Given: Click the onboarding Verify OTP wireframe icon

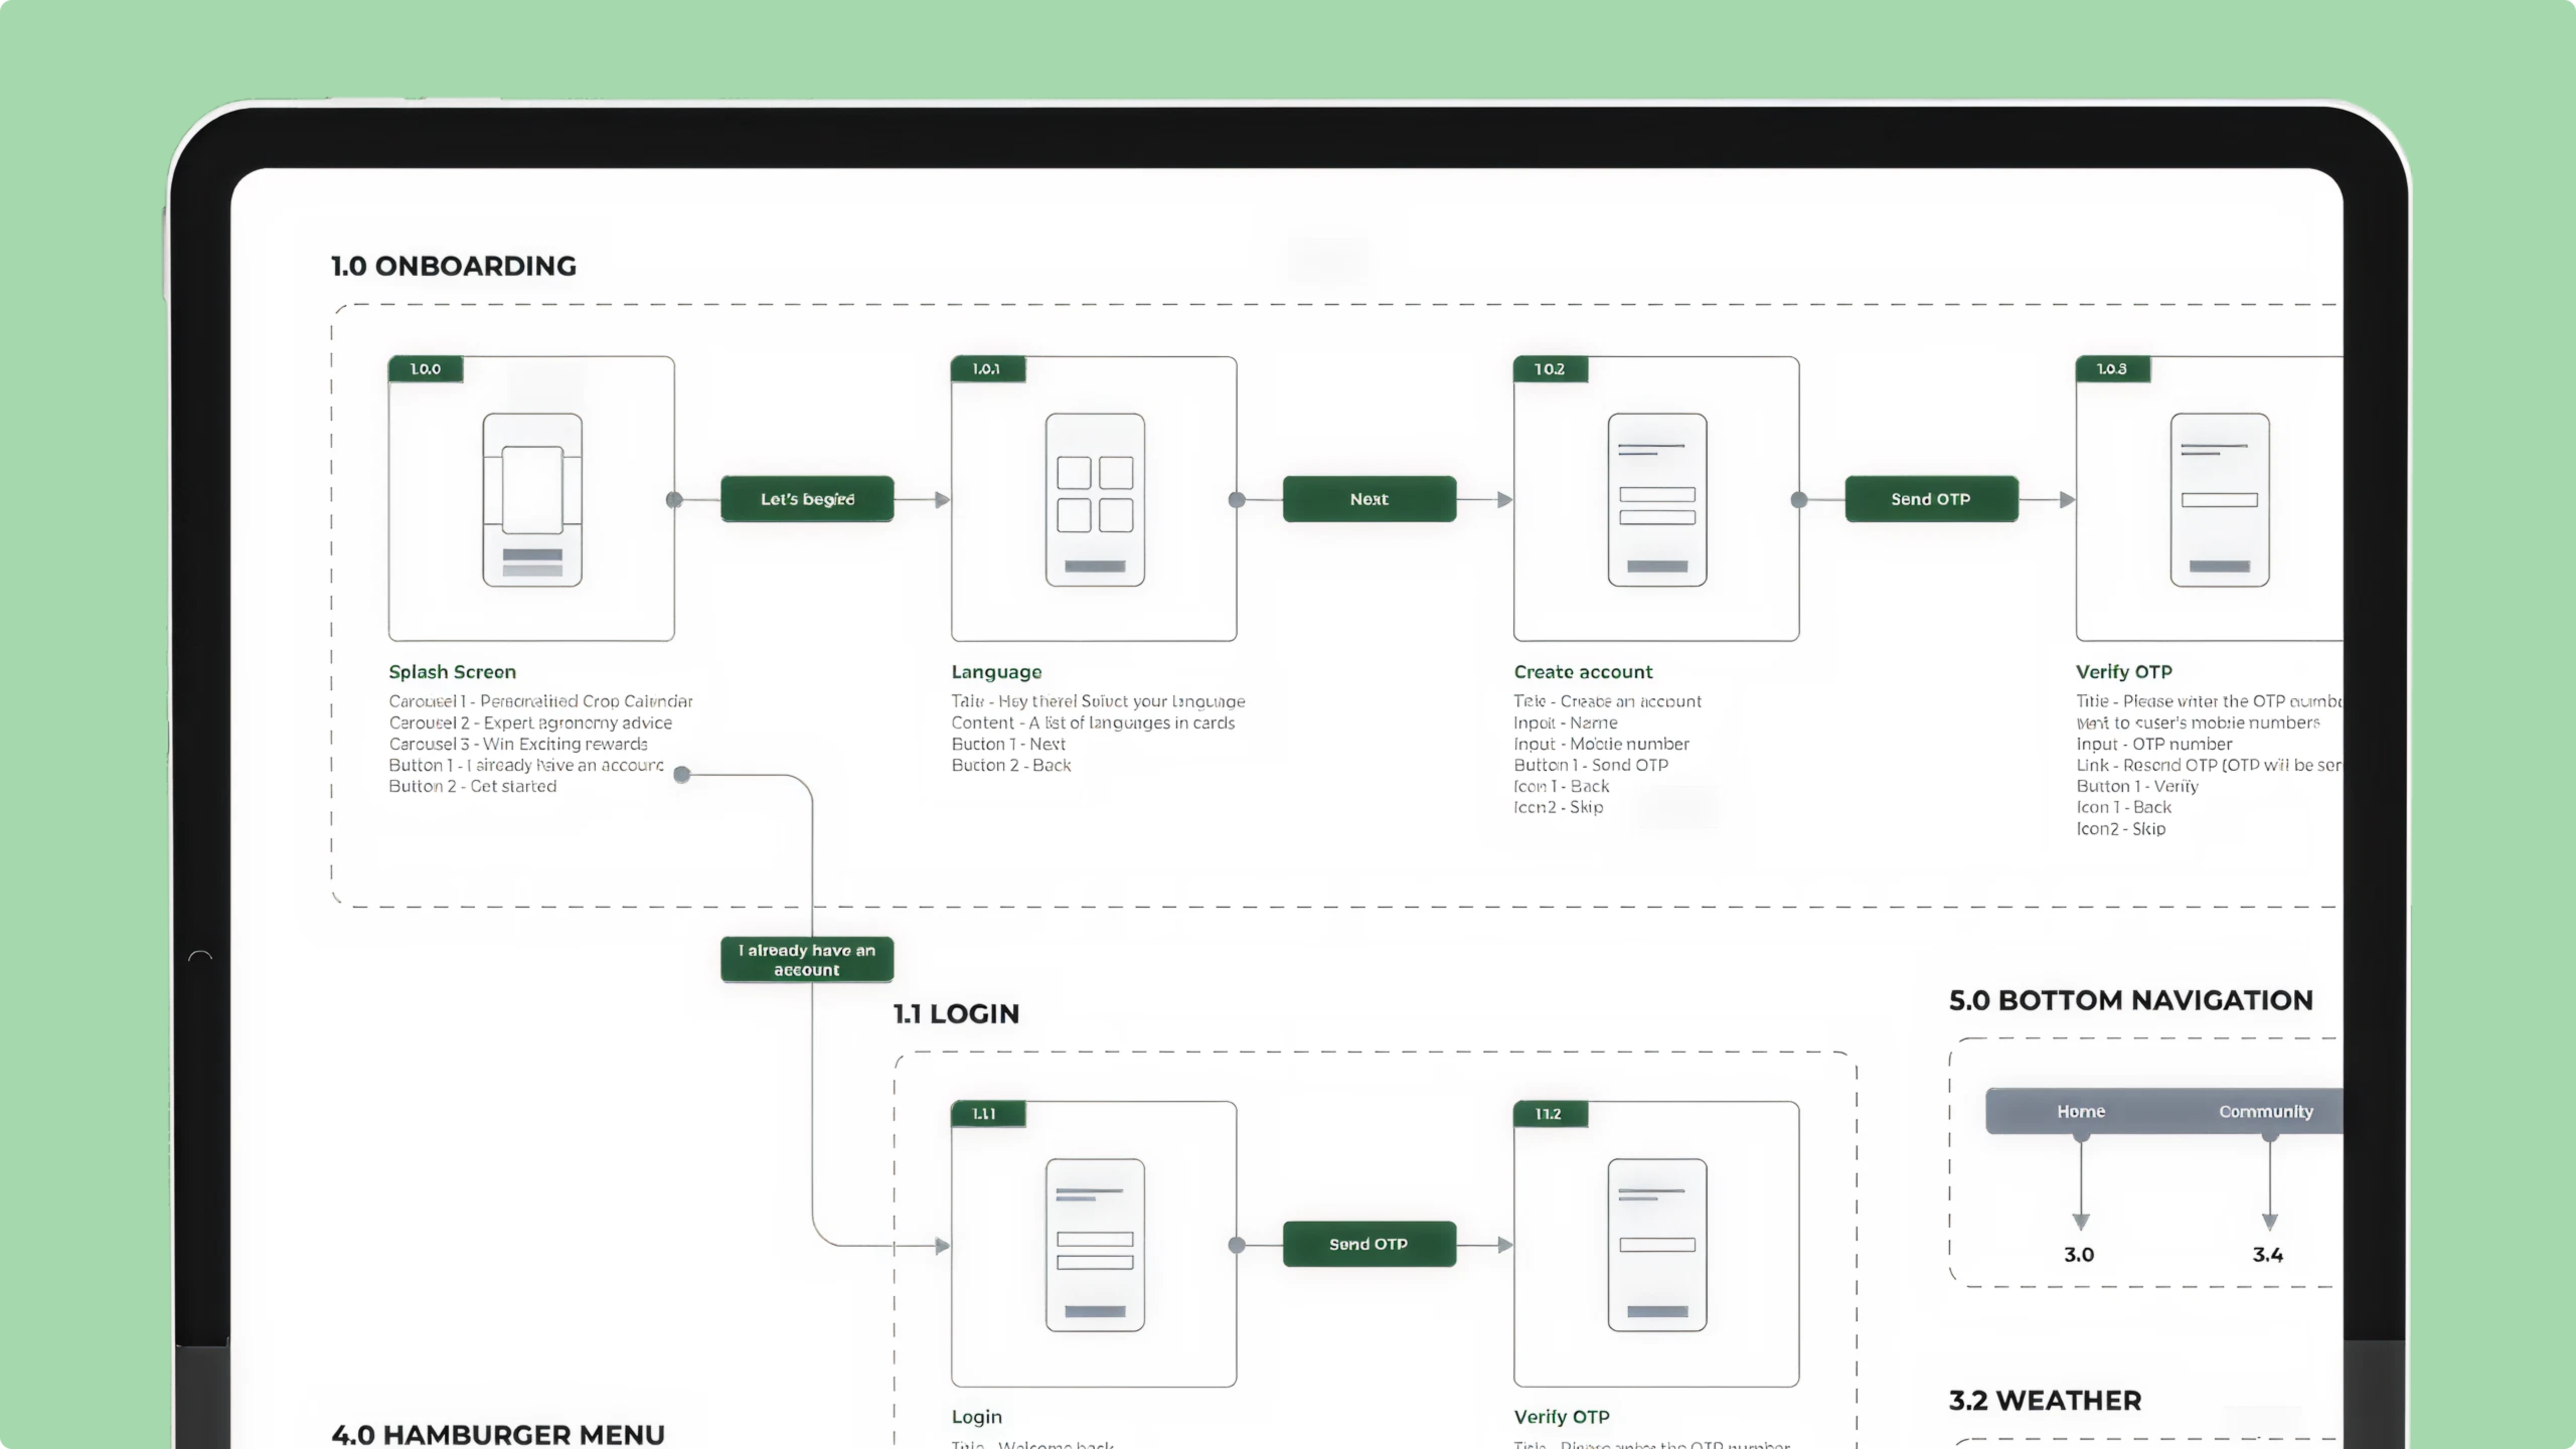Looking at the screenshot, I should click(2219, 499).
